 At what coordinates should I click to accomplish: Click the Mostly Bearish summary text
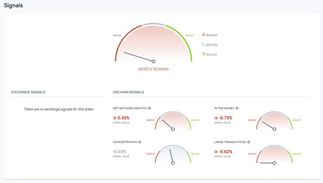(154, 69)
